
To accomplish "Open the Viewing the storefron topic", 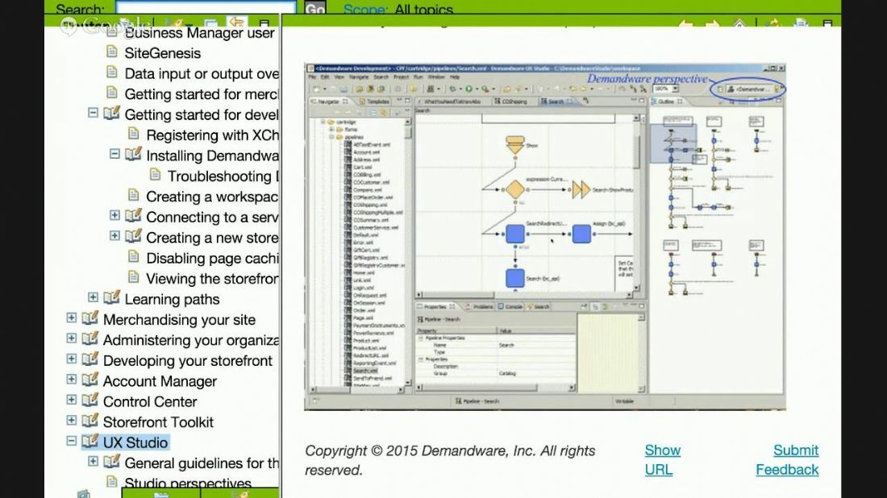I will click(211, 279).
